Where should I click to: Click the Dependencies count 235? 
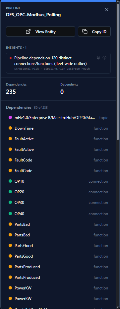[11, 92]
